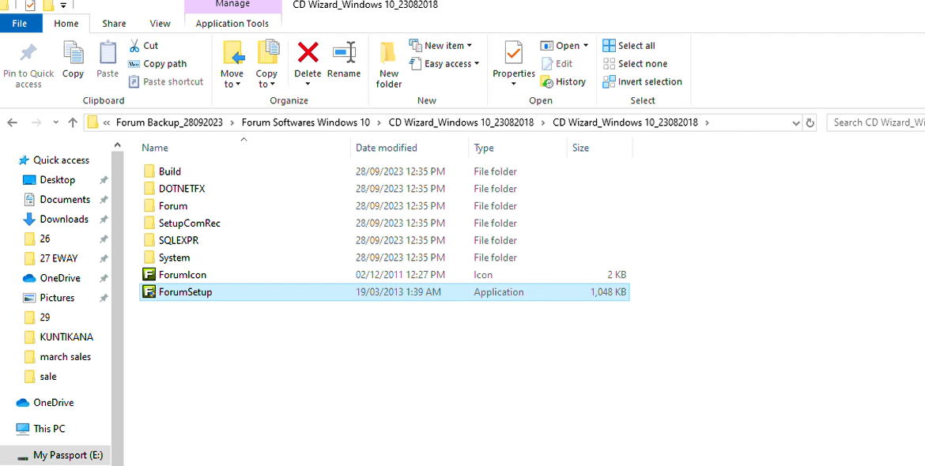Click the Forward navigation arrow

coord(36,122)
